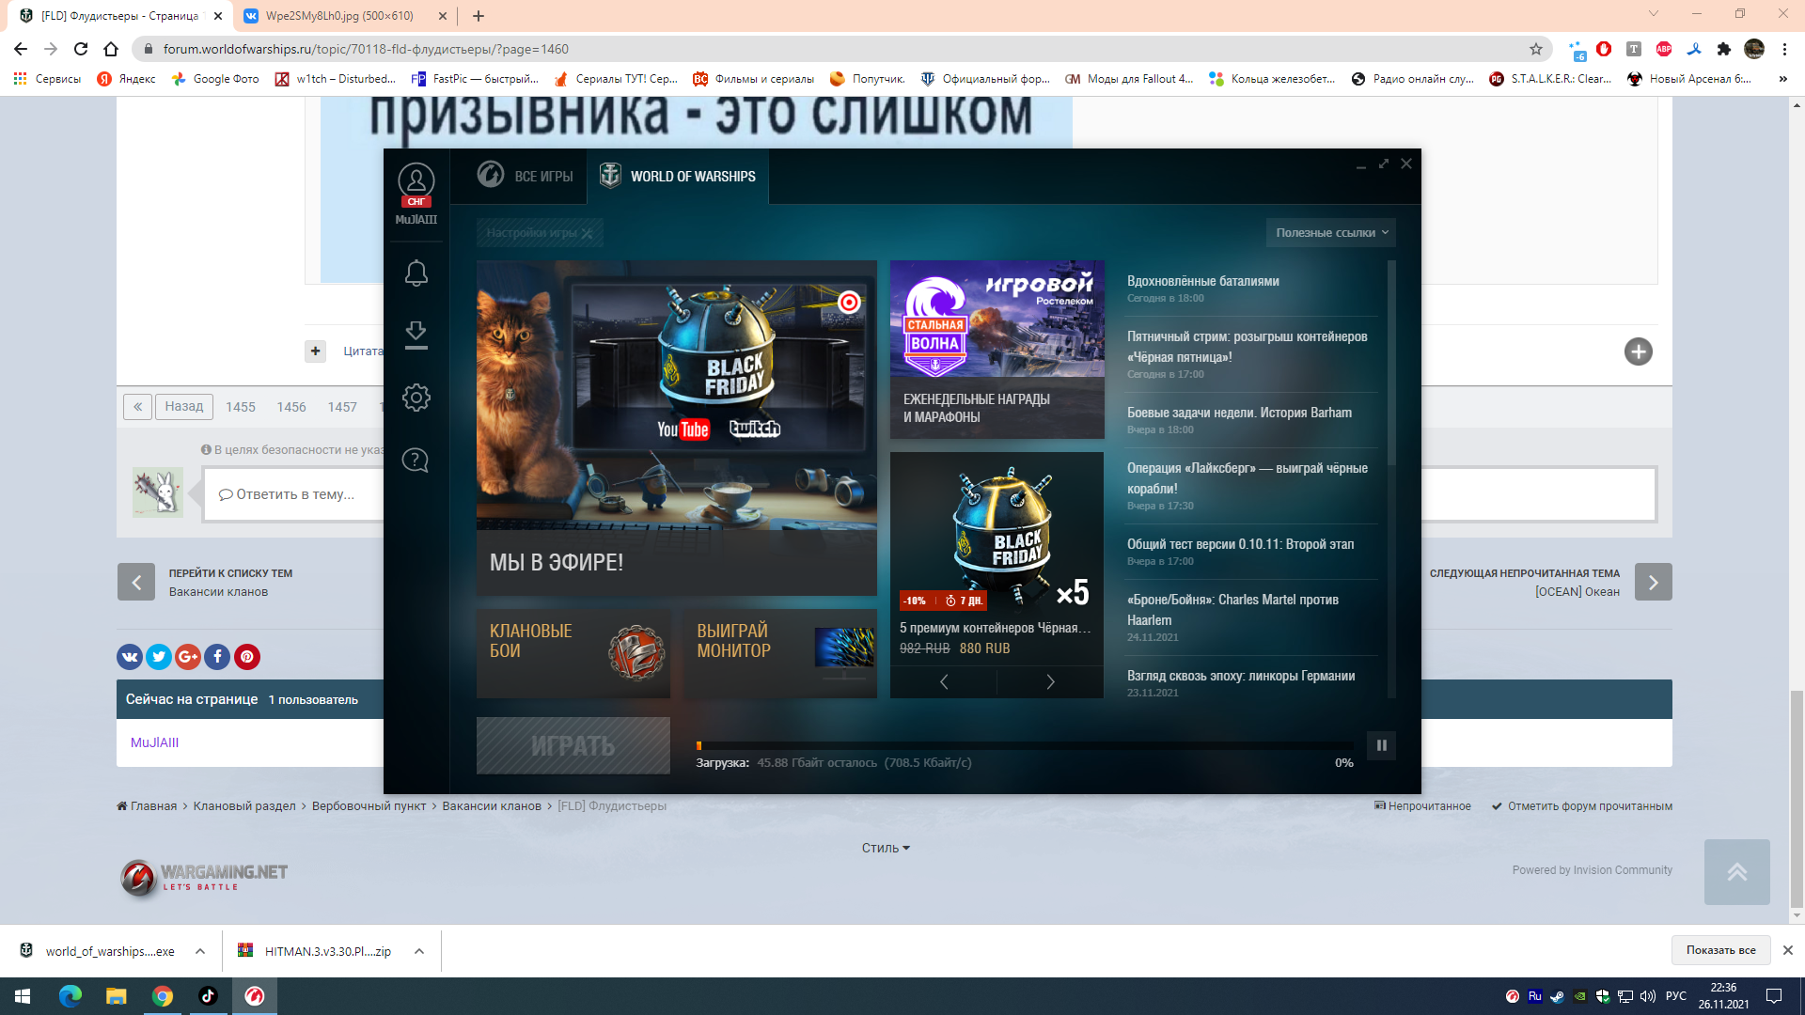The width and height of the screenshot is (1805, 1015).
Task: Click the plus multiquote icon
Action: [x=316, y=351]
